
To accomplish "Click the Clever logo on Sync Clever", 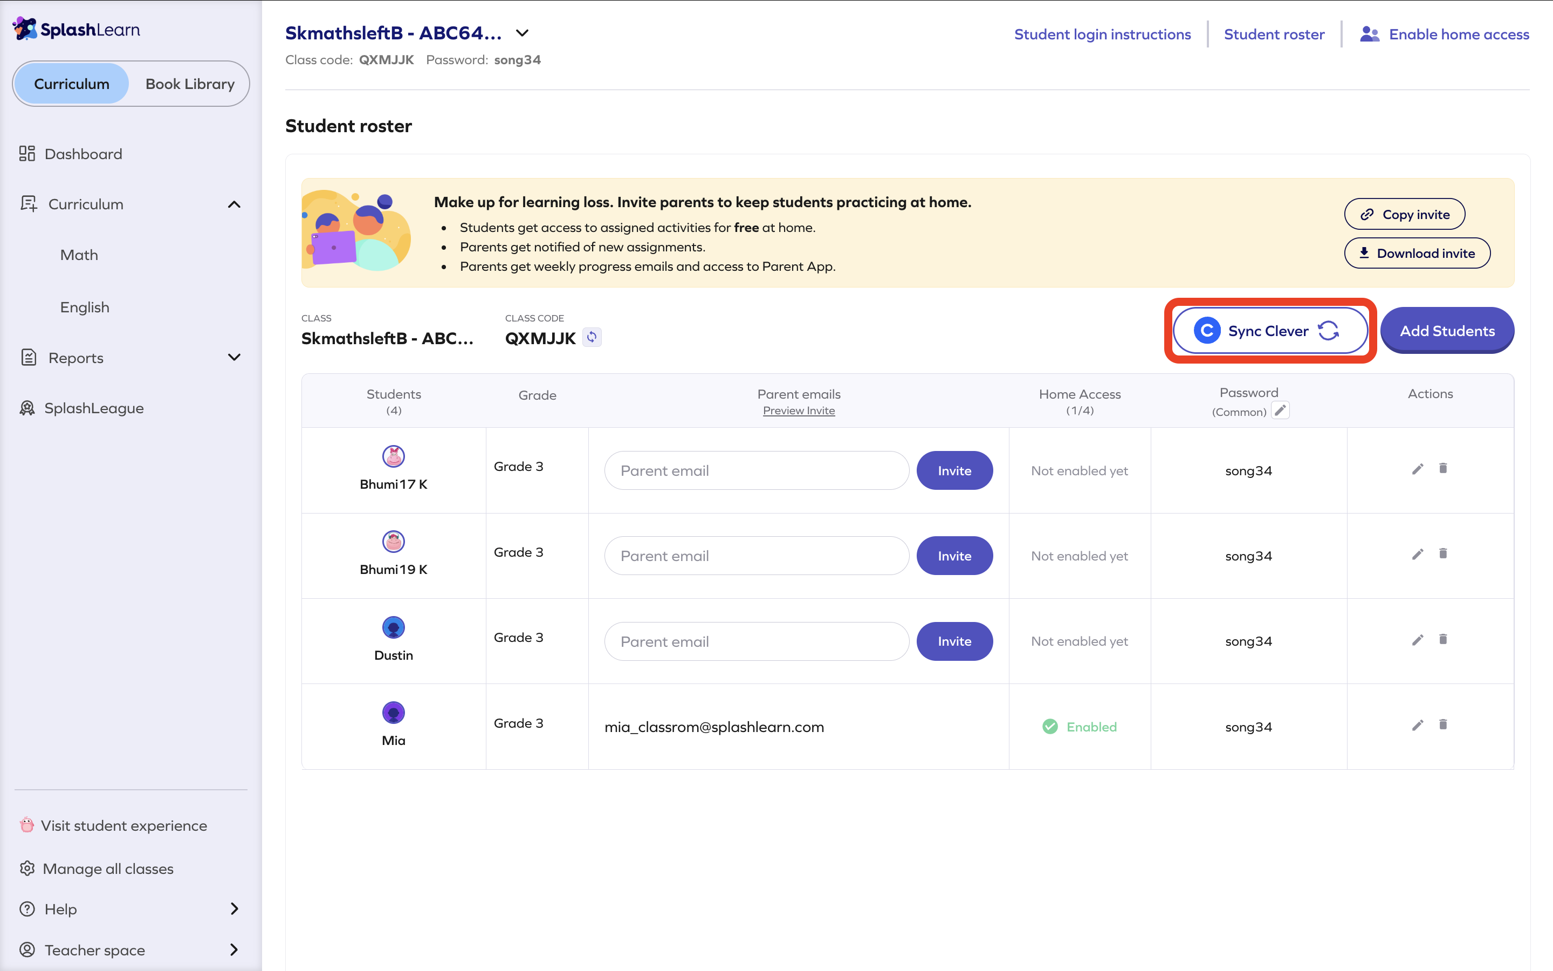I will (1206, 331).
